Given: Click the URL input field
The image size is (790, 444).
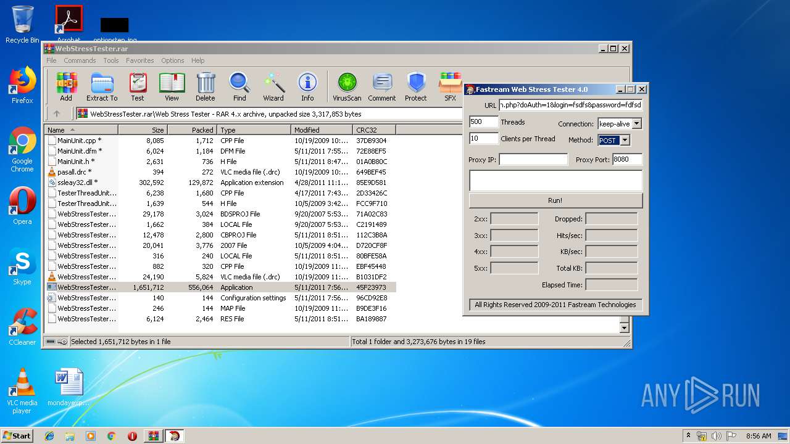Looking at the screenshot, I should [x=570, y=105].
